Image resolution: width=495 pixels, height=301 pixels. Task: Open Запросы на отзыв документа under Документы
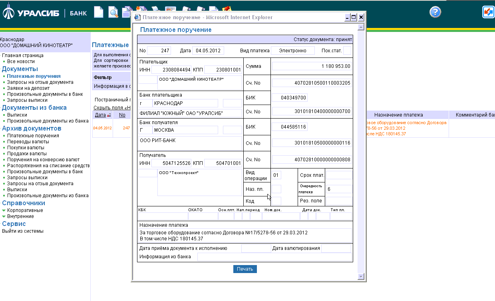pyautogui.click(x=40, y=82)
